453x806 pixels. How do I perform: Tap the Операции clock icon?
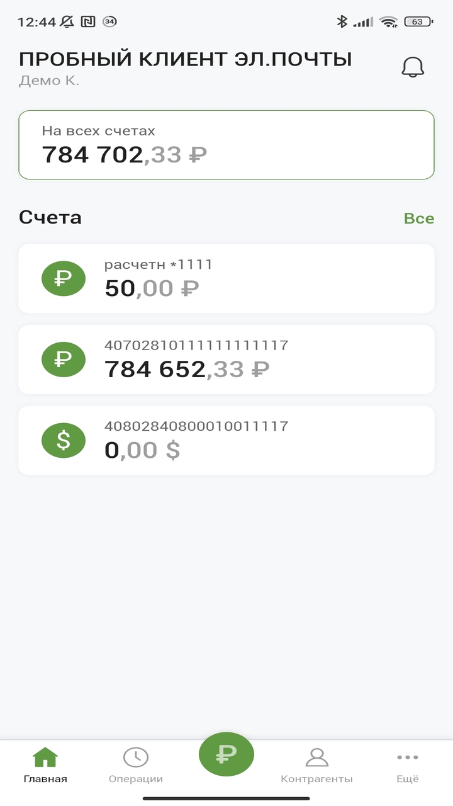pyautogui.click(x=136, y=757)
